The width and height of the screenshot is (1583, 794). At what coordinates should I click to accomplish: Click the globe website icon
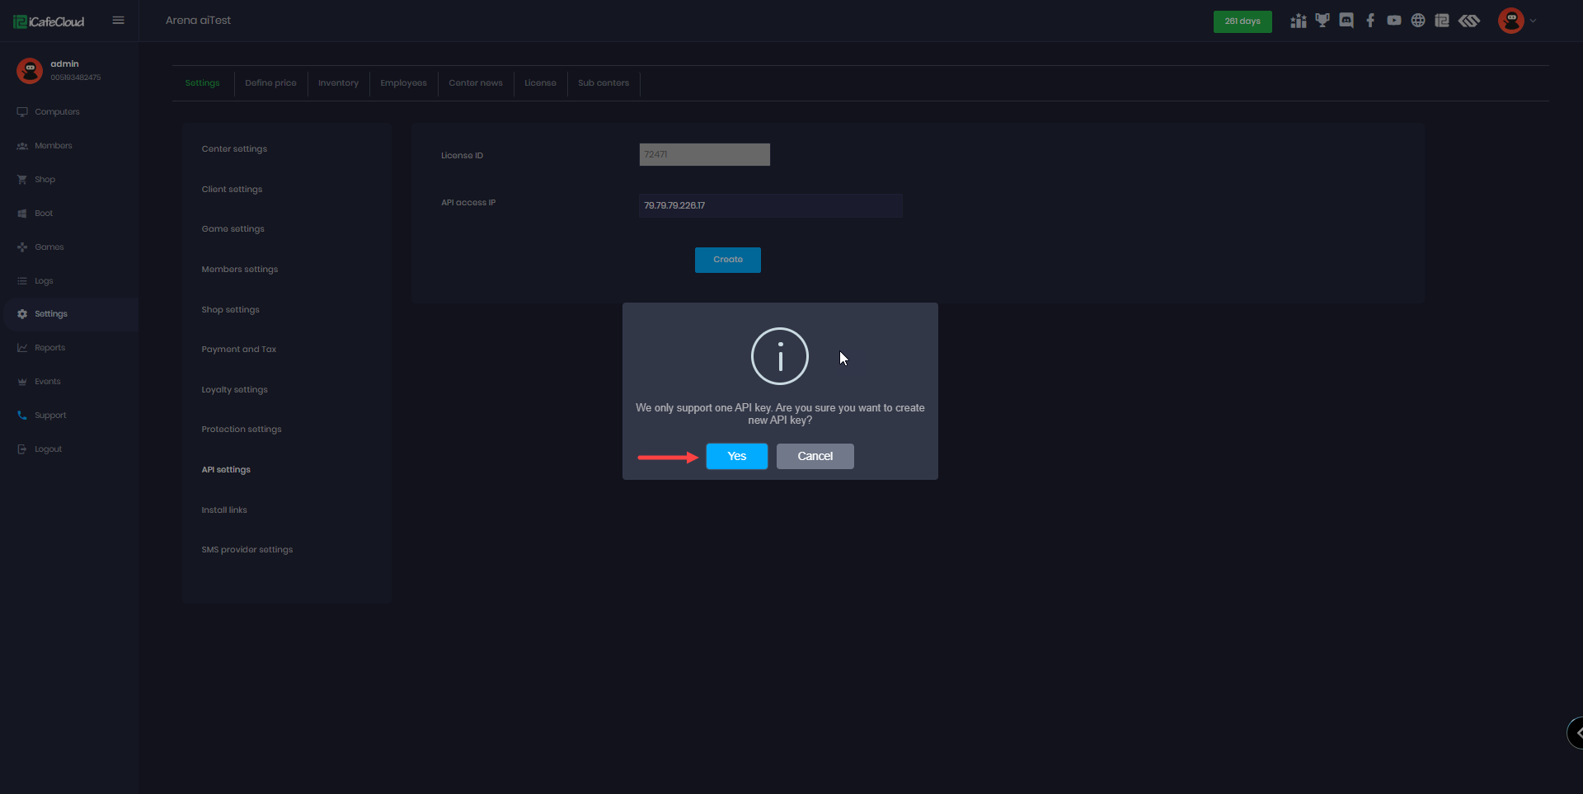coord(1418,21)
